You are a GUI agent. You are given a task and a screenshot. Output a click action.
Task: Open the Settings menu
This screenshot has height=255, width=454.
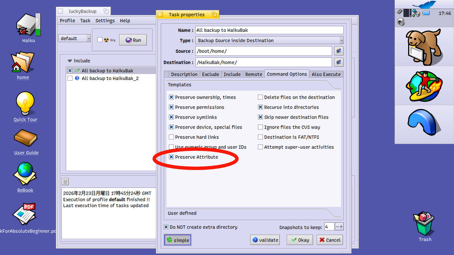(x=105, y=21)
